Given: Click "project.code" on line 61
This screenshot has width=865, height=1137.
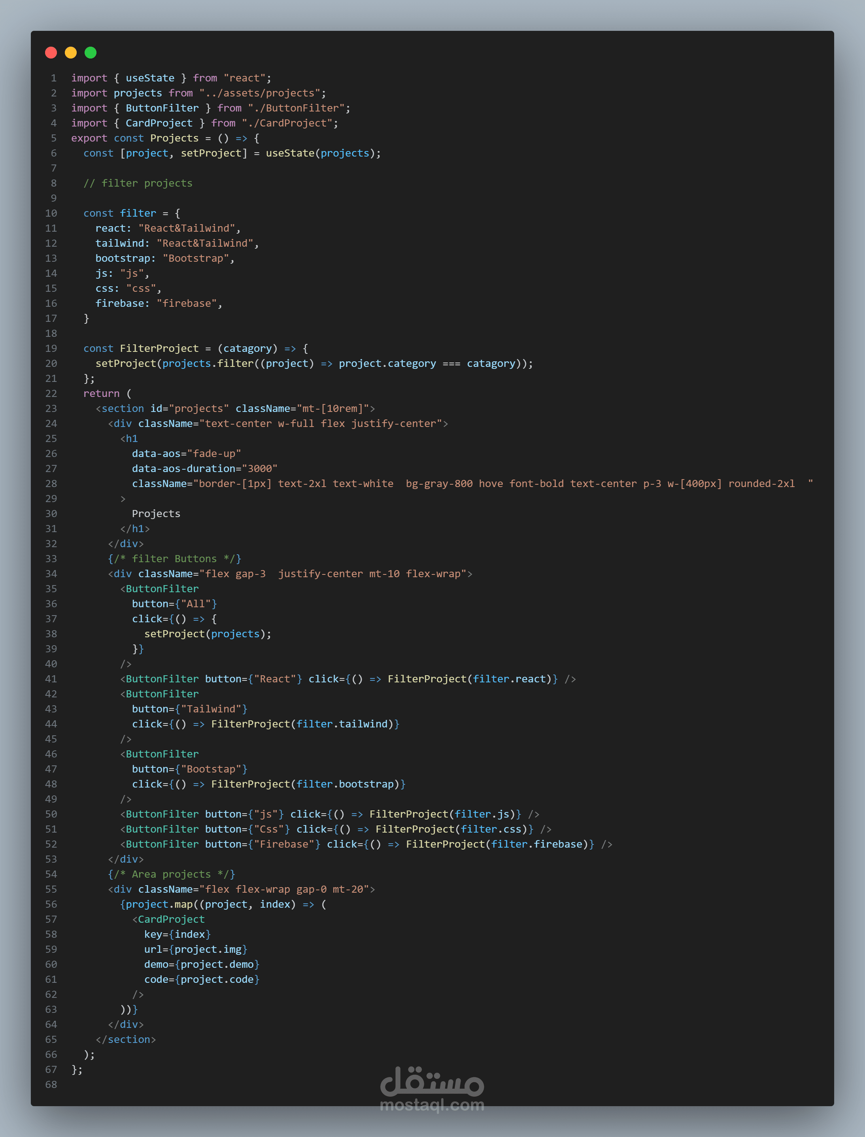Looking at the screenshot, I should click(x=217, y=979).
